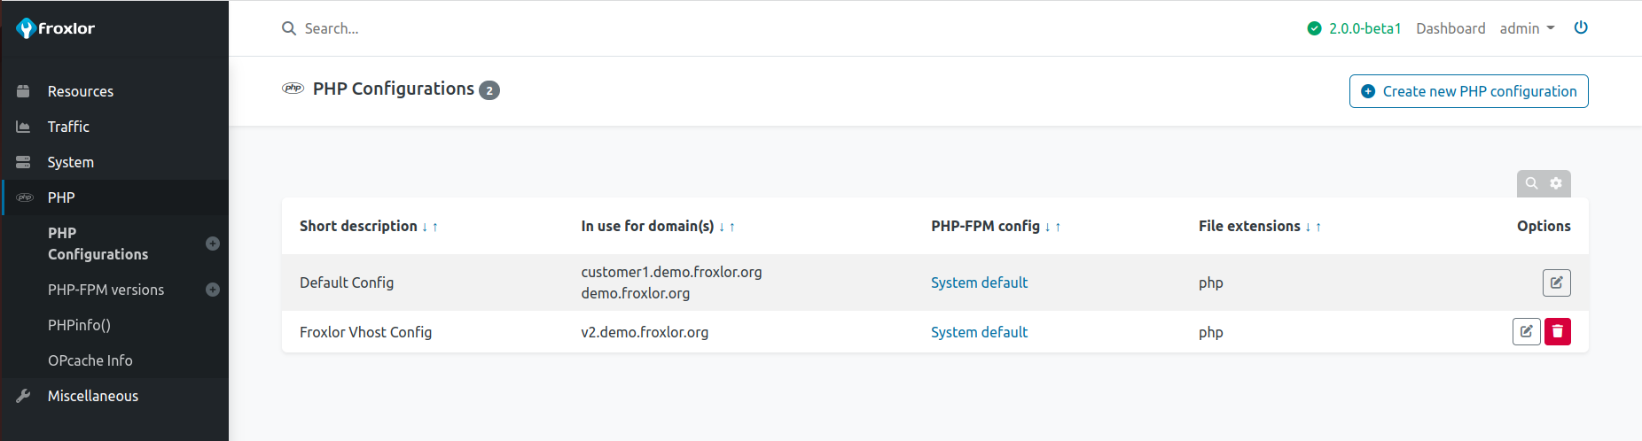Expand the Resources sidebar section
Viewport: 1642px width, 441px height.
coord(81,91)
